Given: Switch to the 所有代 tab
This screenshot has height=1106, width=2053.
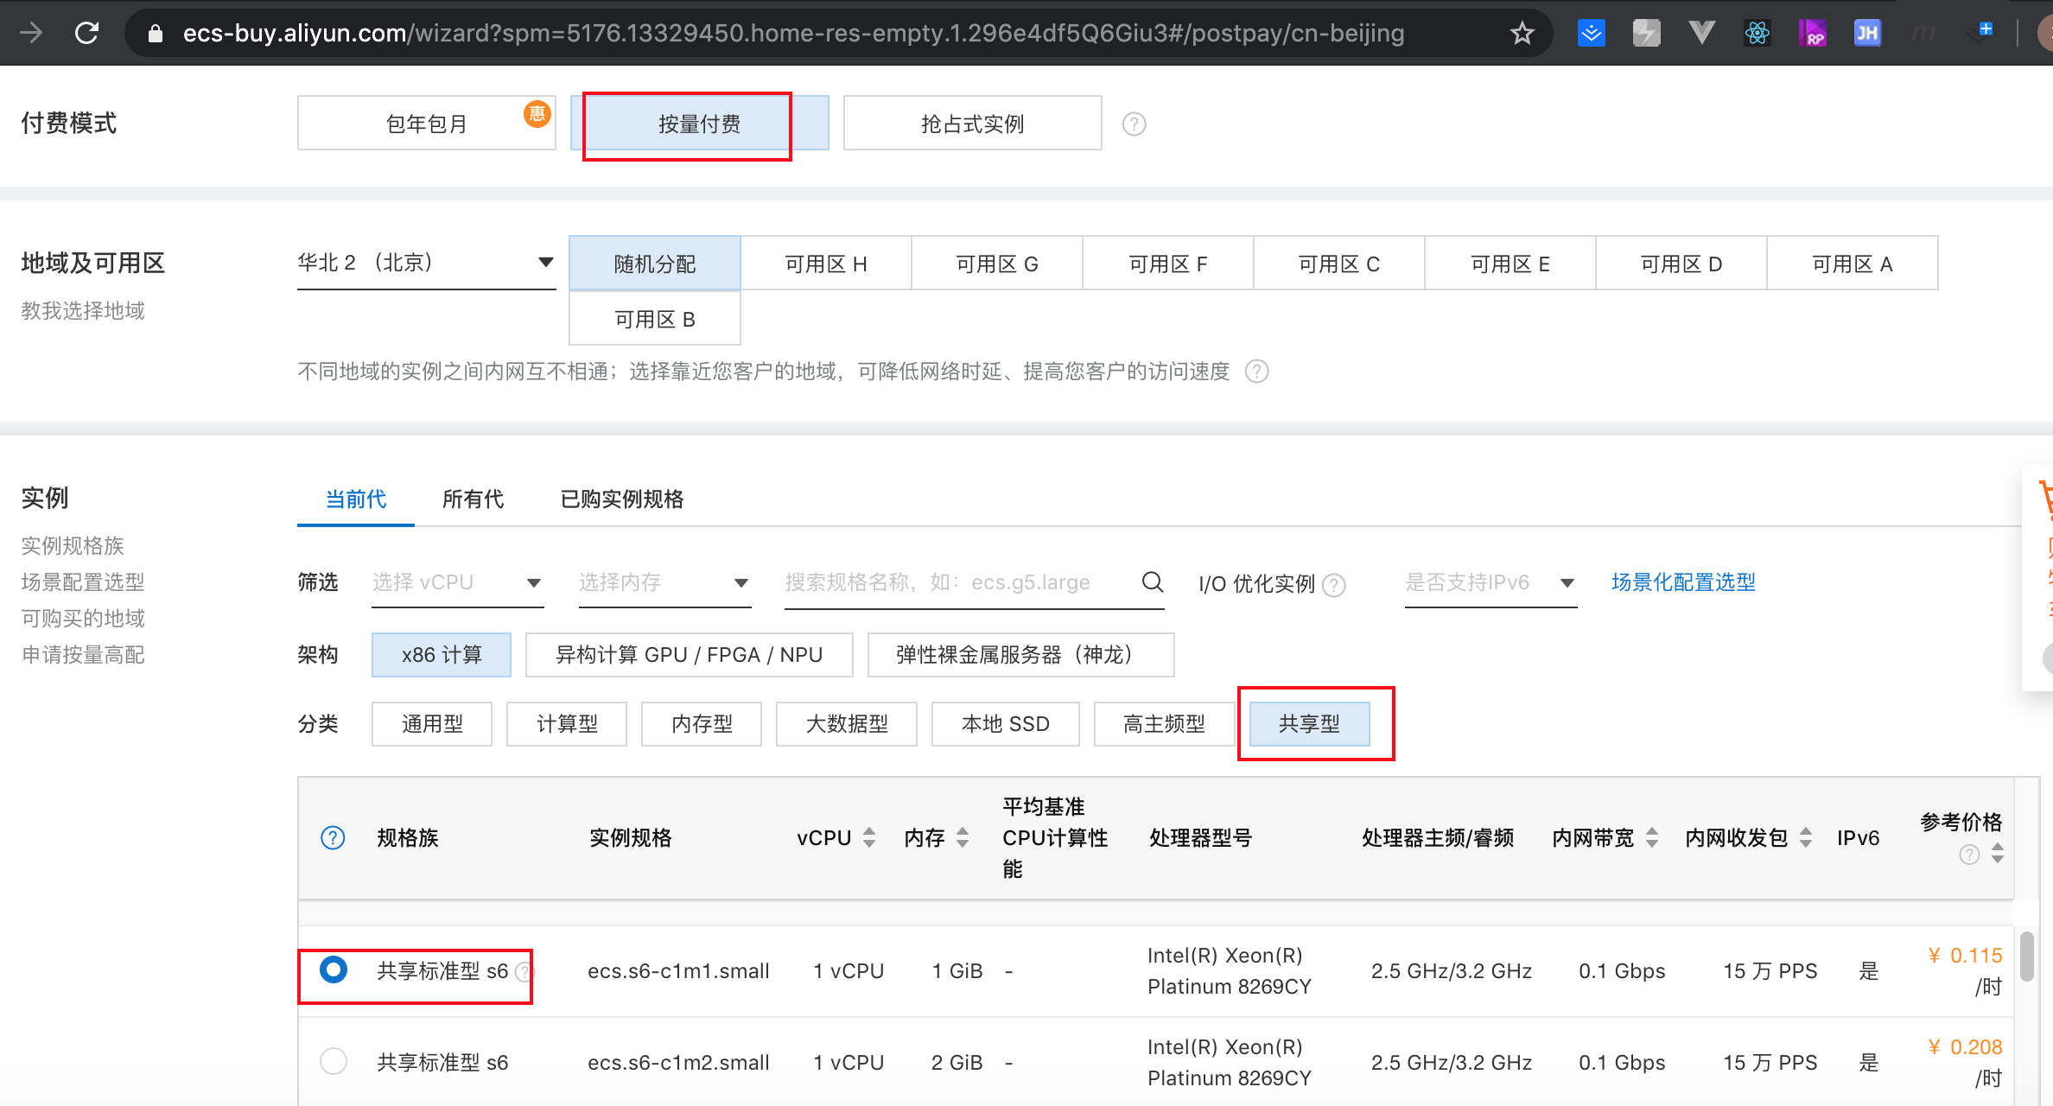Looking at the screenshot, I should [x=473, y=499].
